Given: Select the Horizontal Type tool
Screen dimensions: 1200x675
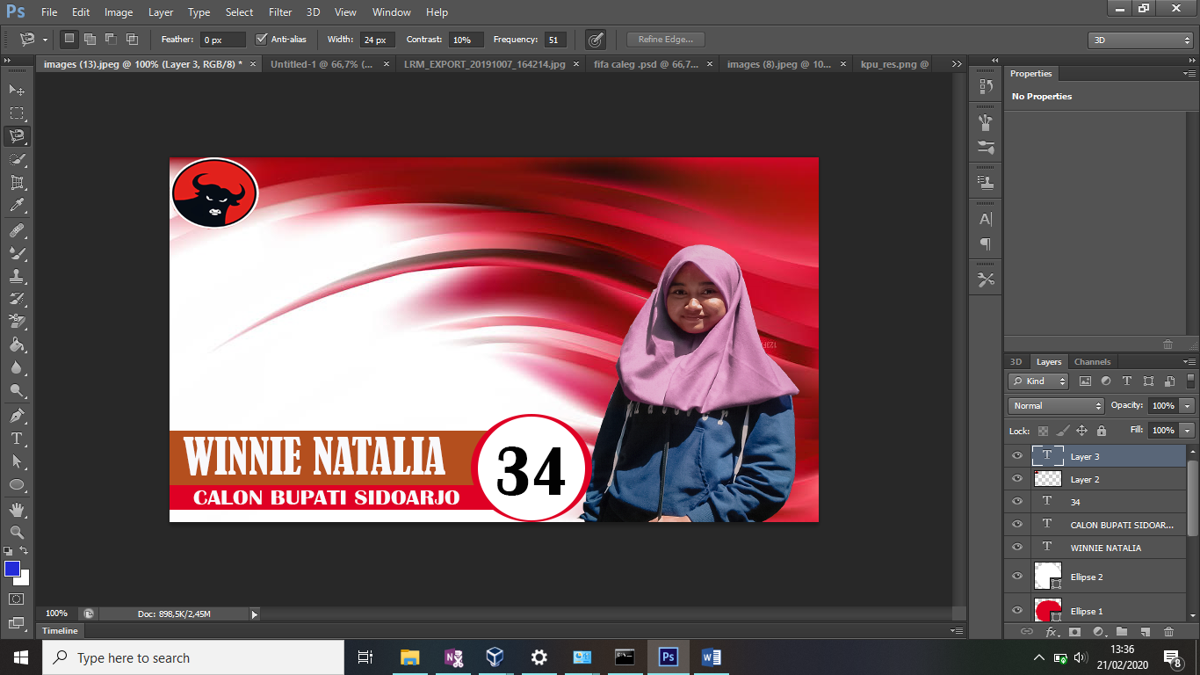Looking at the screenshot, I should [17, 439].
